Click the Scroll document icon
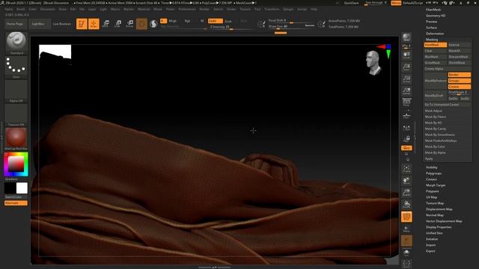Viewport: 479px width, 269px height. pyautogui.click(x=406, y=55)
